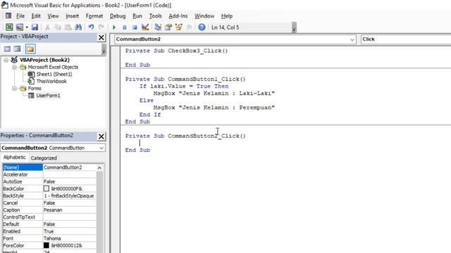Open the CommandButton2 object dropdown in code window
The height and width of the screenshot is (253, 451).
[x=352, y=39]
